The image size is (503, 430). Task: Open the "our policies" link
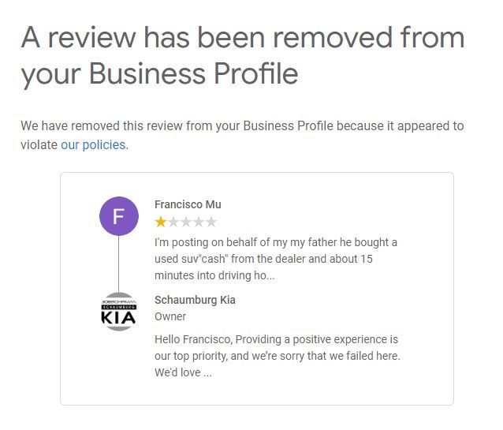point(93,145)
